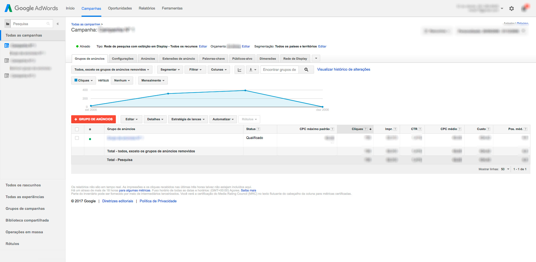
Task: Click the folder icon beside Pesquisa
Action: tap(8, 24)
